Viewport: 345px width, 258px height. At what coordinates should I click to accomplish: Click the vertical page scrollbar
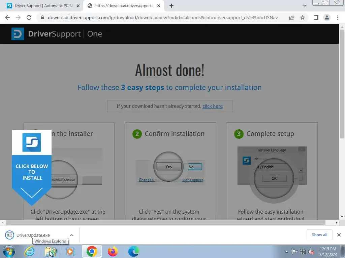[x=342, y=84]
